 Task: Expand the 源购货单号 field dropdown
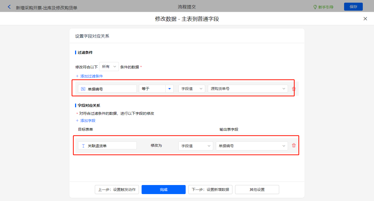[x=248, y=89]
